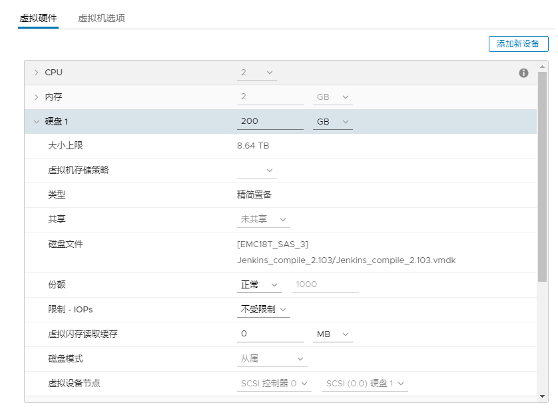Click the 磁盘文件 label
The image size is (558, 409).
[x=65, y=244]
